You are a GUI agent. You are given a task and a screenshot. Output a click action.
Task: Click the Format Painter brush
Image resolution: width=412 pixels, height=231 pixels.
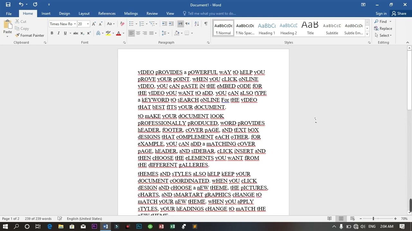click(x=30, y=35)
